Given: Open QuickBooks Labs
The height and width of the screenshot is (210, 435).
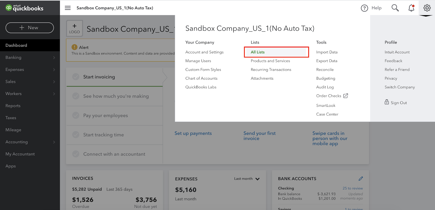Looking at the screenshot, I should pos(201,87).
